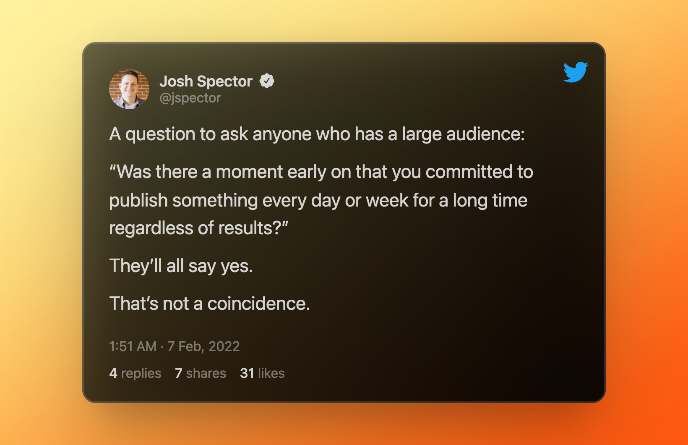Click the blue Twitter bird logo
The image size is (688, 445).
click(576, 72)
